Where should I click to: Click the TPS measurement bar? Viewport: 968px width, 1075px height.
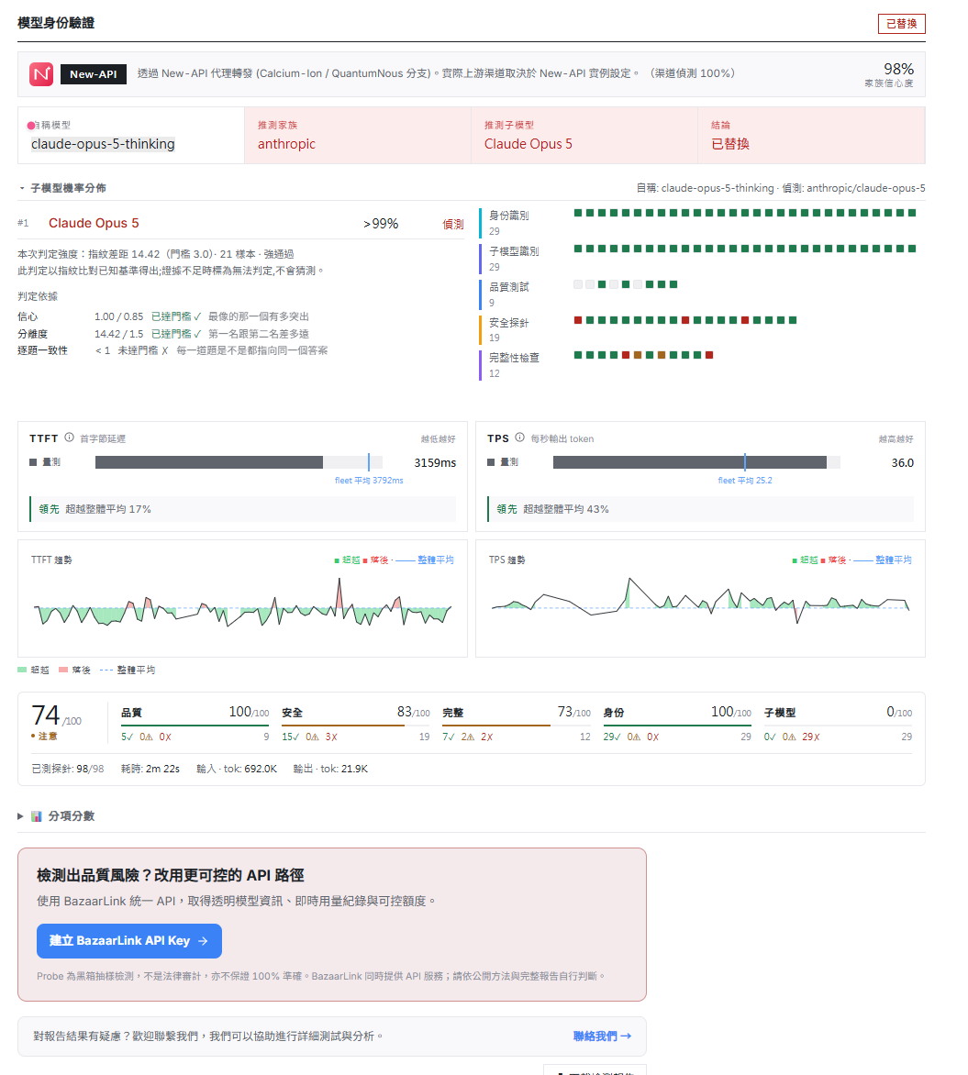696,463
